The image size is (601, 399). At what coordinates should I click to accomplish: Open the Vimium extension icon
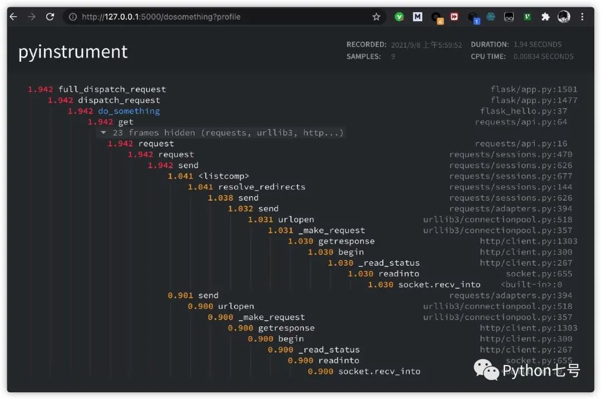tap(528, 17)
